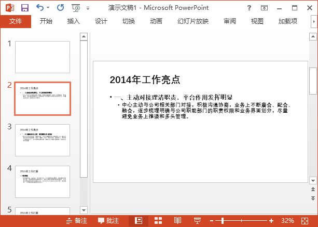Switch to Slide Sorter view icon
318x227 pixels.
(158, 221)
